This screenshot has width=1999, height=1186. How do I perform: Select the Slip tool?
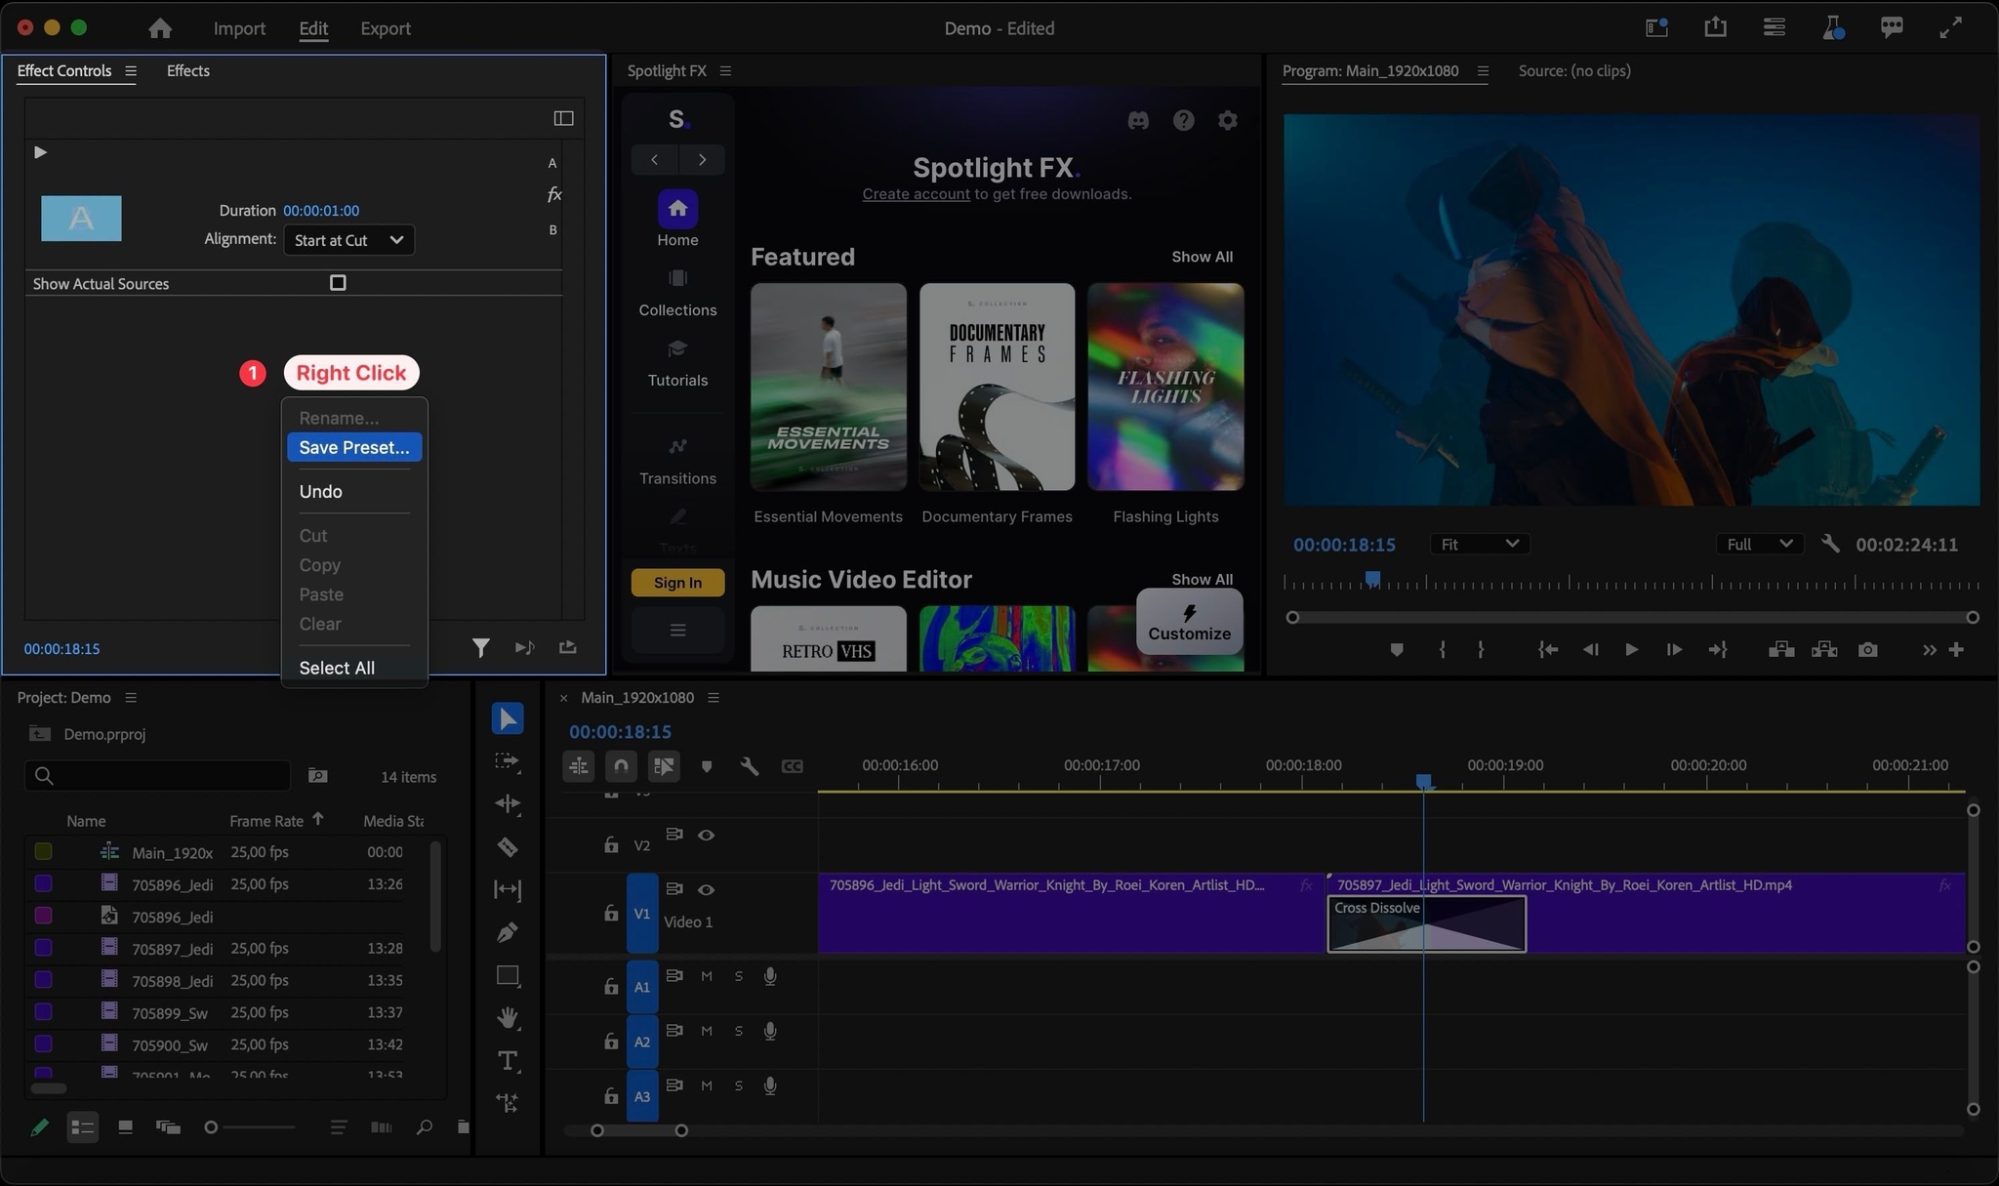tap(507, 889)
